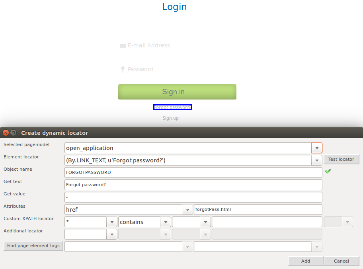The image size is (363, 269).
Task: Click the Selected pagemodel label
Action: point(26,144)
